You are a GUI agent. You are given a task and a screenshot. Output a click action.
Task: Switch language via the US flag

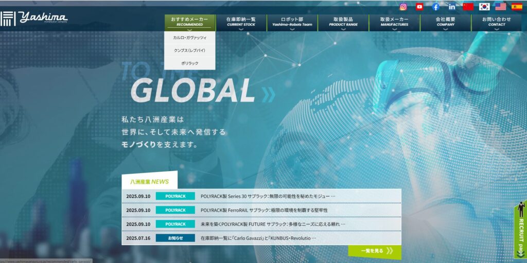[x=500, y=7]
